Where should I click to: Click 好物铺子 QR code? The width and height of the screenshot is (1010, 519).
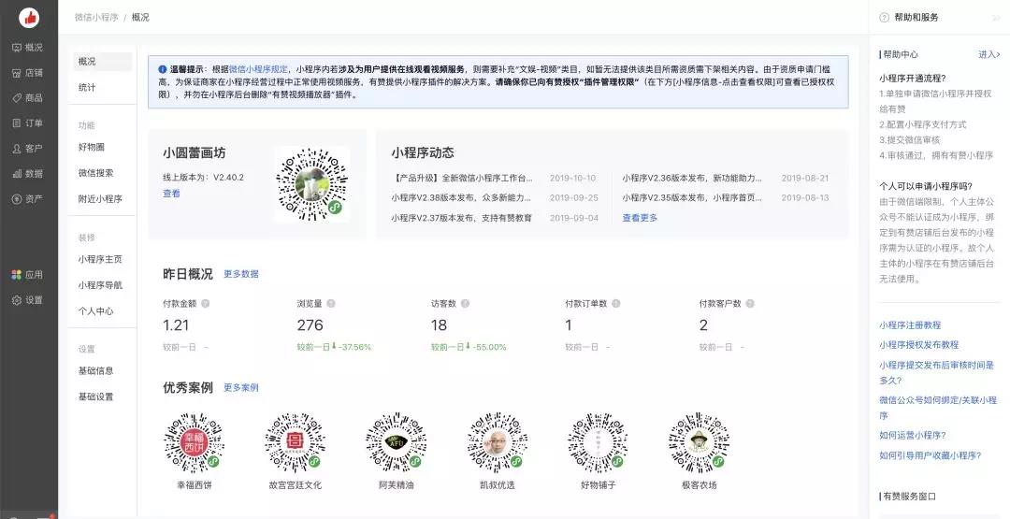(598, 443)
